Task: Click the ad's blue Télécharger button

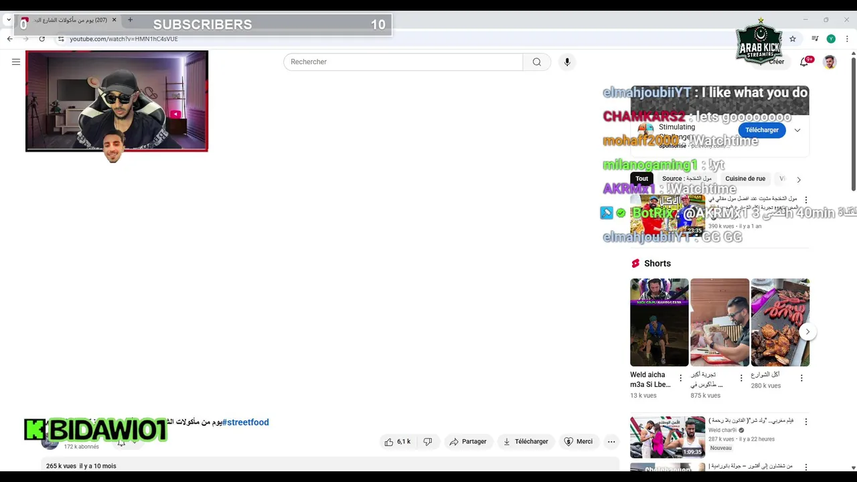Action: tap(762, 130)
